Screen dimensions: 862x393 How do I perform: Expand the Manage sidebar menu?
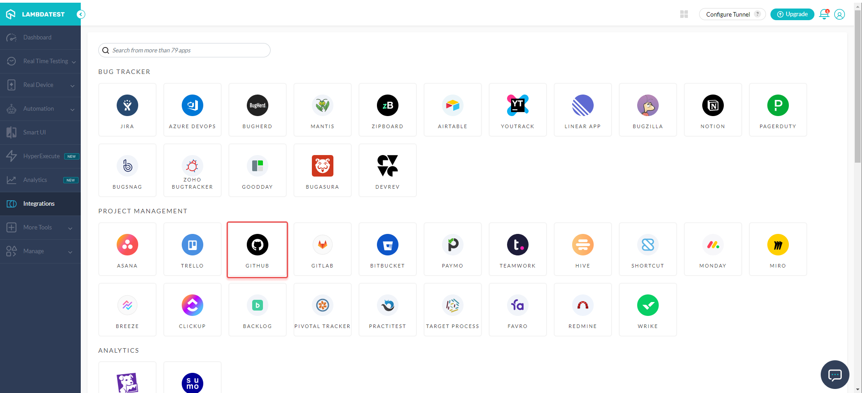coord(40,251)
